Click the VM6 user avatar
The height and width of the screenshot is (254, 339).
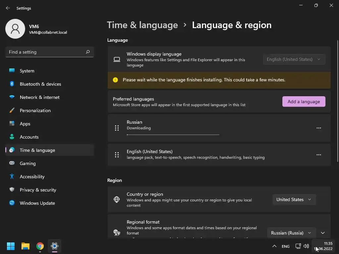click(15, 29)
